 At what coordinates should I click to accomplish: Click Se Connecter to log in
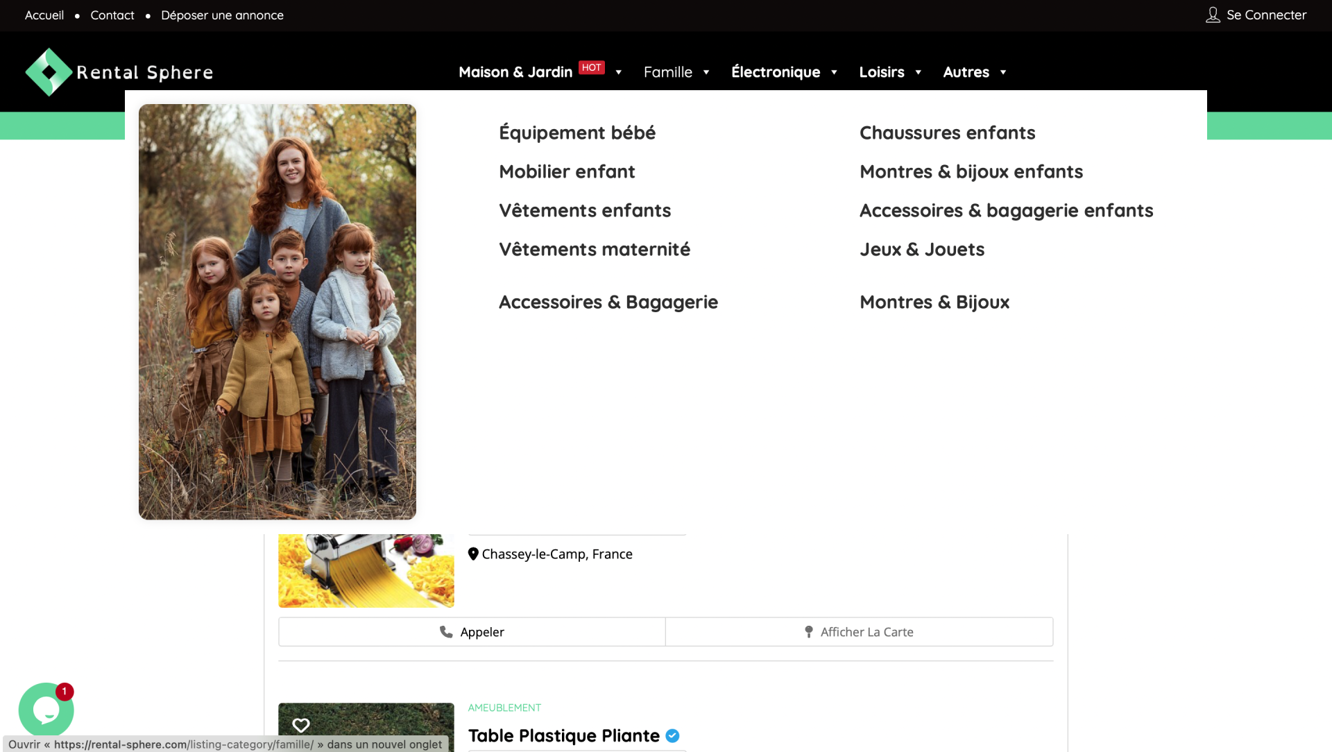1266,15
